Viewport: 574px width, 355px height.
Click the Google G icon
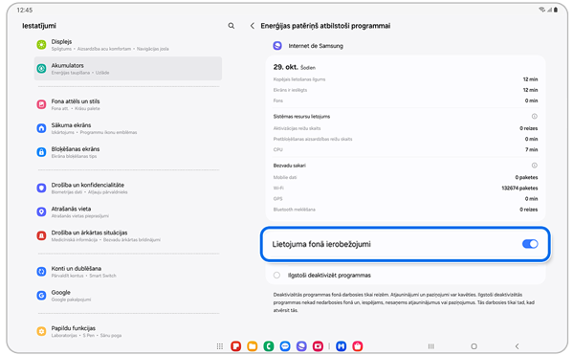41,296
